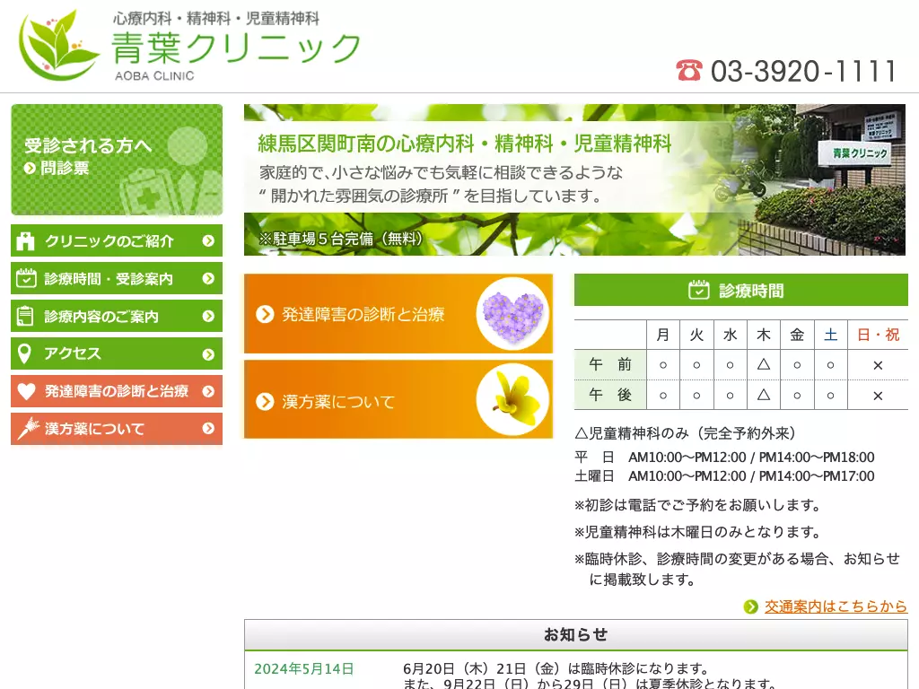Open the orange 発達障害の診断と治療 banner

(398, 314)
